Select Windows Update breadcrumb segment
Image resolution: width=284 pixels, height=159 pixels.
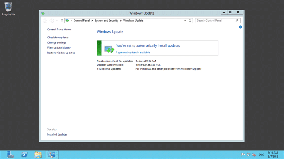click(133, 21)
